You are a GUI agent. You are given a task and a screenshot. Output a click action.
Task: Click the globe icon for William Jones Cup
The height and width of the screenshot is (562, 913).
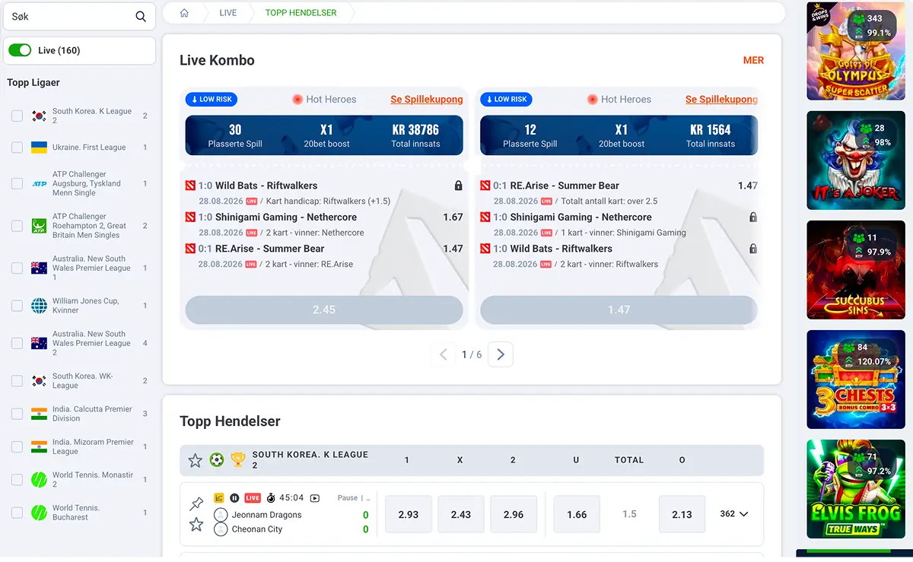(x=39, y=306)
